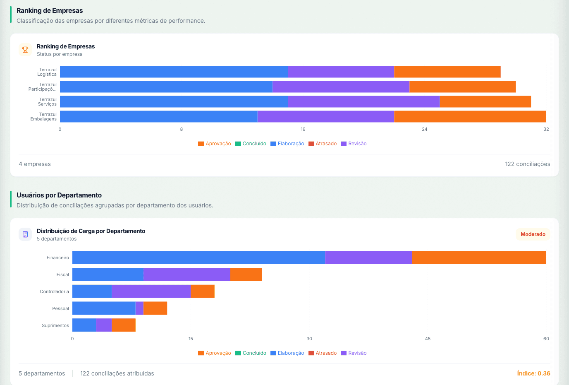Click blue Elaboração bar of Fiscal
Image resolution: width=569 pixels, height=385 pixels.
coord(108,274)
